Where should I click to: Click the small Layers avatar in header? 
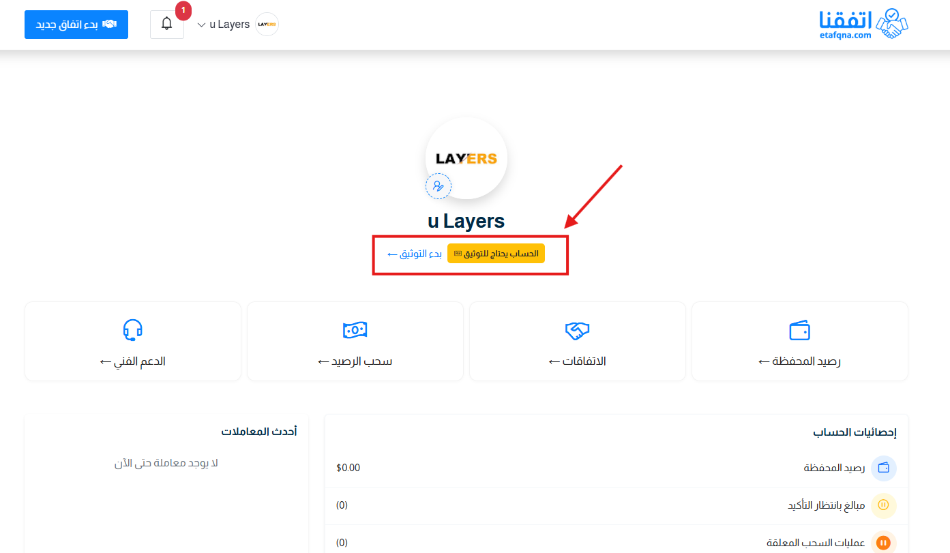tap(267, 25)
